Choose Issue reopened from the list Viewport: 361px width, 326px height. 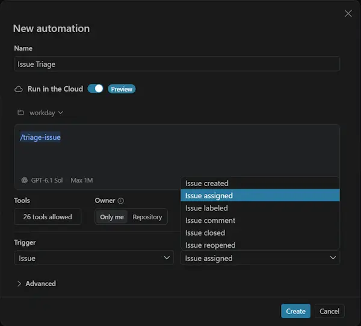point(260,245)
